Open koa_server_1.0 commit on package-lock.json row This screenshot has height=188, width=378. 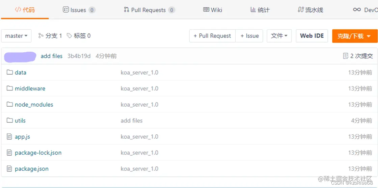point(139,153)
